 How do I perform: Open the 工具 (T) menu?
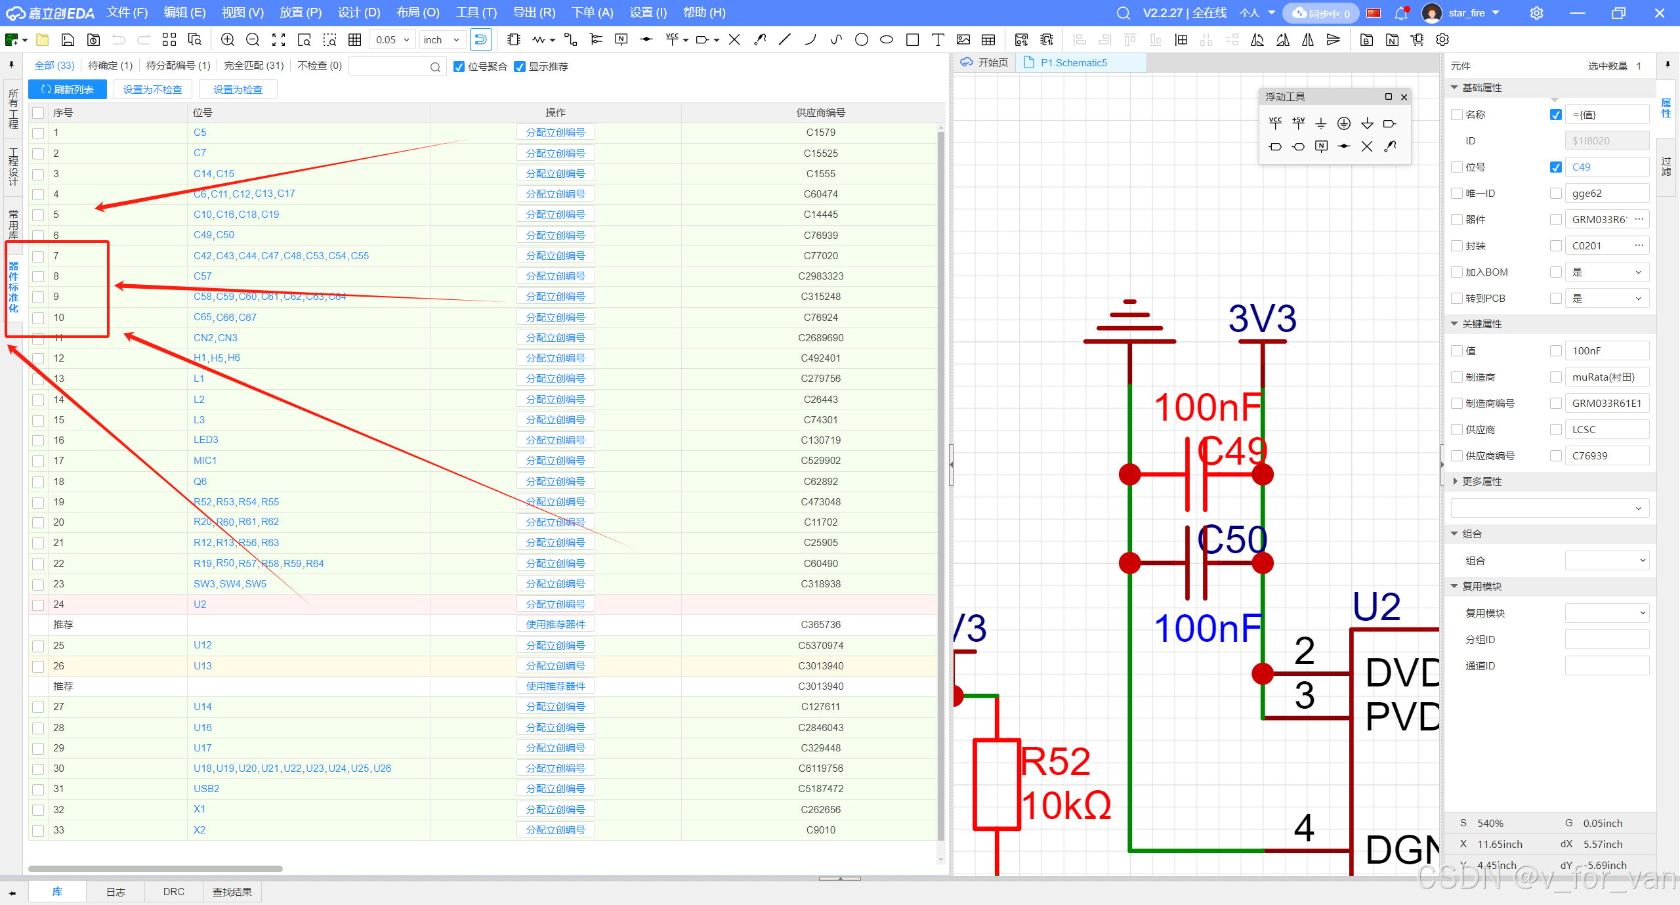coord(476,12)
